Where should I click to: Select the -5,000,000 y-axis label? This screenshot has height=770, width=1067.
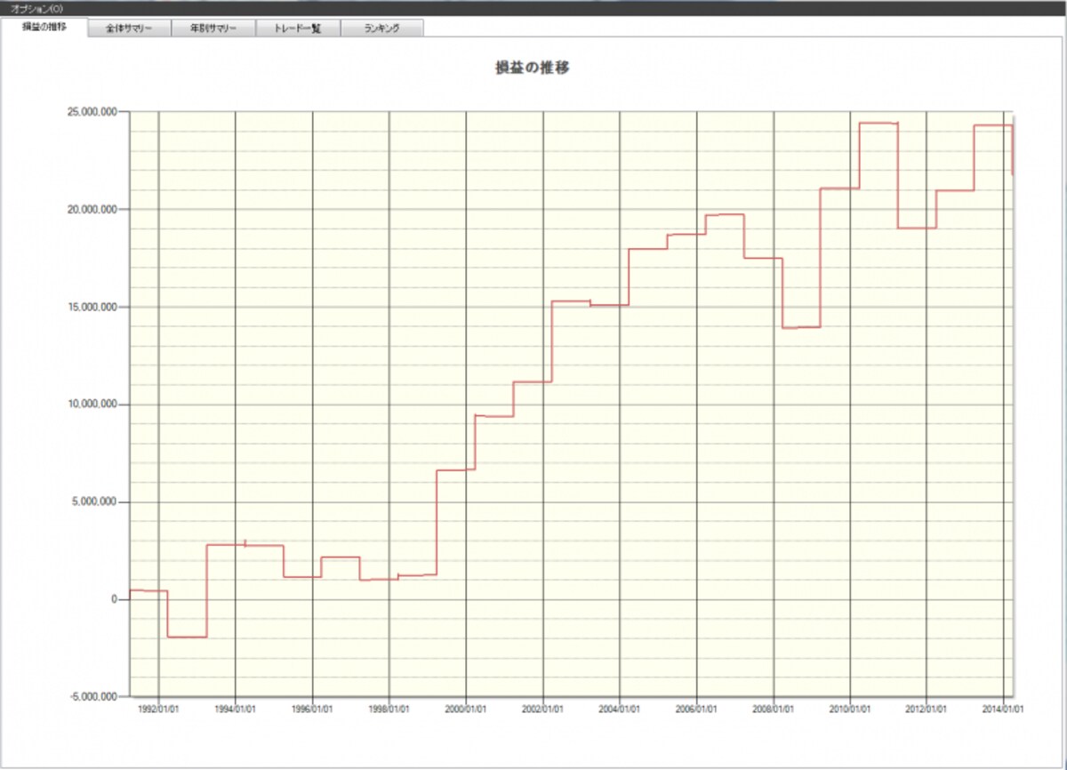tap(93, 697)
